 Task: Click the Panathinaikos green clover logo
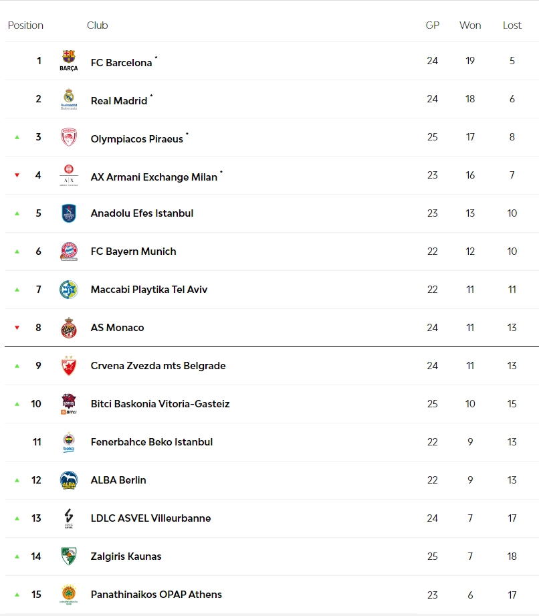pos(69,595)
